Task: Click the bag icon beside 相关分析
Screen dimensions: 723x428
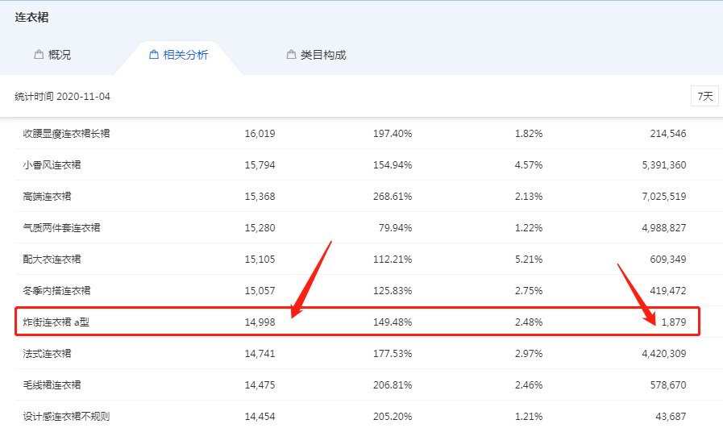Action: pyautogui.click(x=154, y=55)
